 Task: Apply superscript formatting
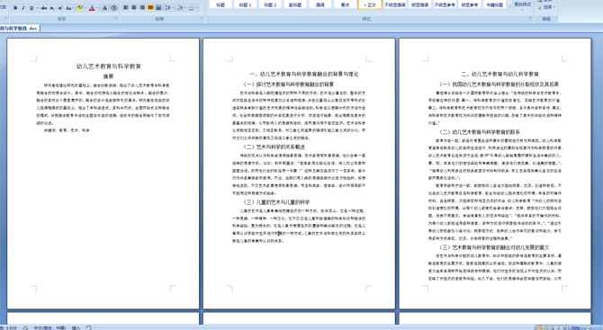click(60, 8)
